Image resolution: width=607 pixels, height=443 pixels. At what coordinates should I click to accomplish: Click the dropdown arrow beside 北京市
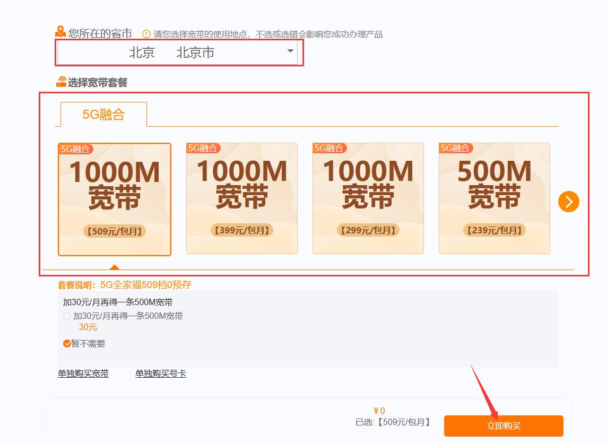290,51
